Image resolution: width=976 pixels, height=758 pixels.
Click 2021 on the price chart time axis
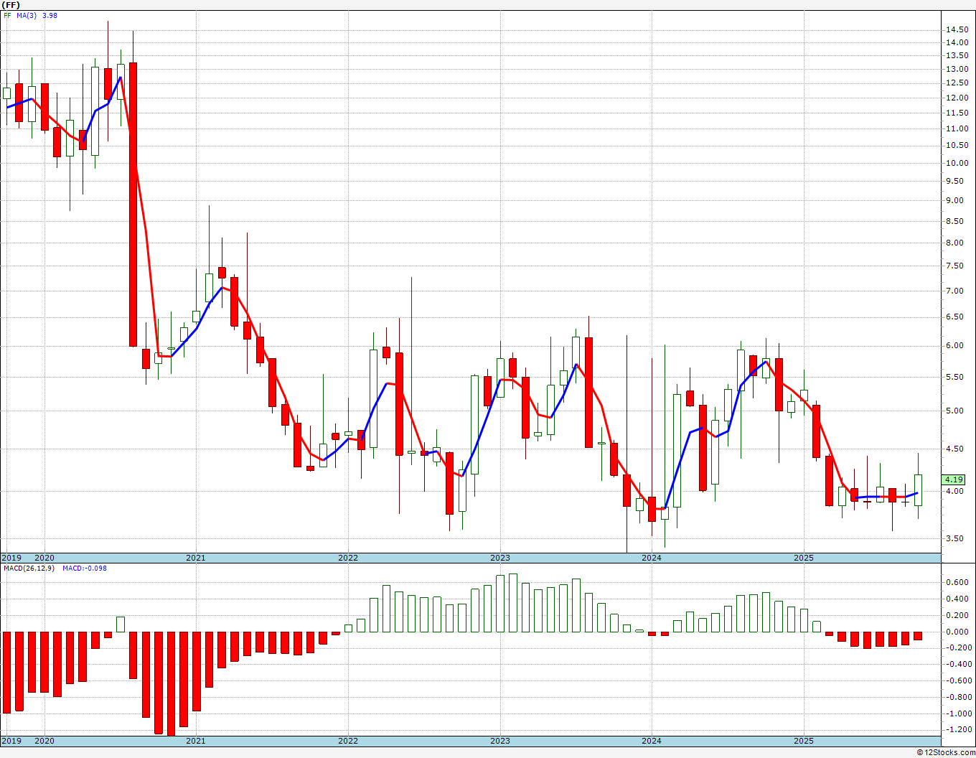click(196, 558)
